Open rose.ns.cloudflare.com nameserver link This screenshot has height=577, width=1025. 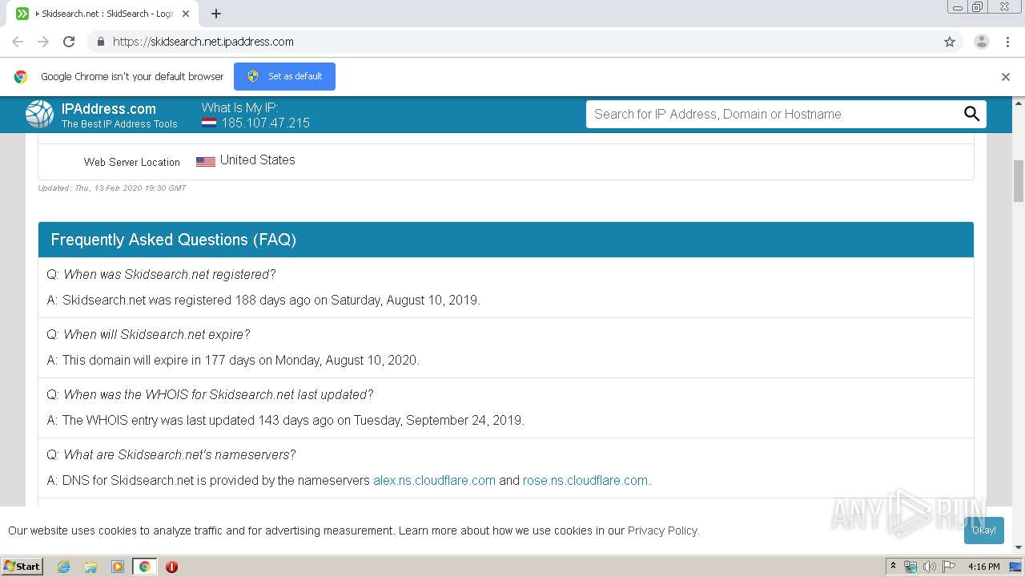point(587,481)
